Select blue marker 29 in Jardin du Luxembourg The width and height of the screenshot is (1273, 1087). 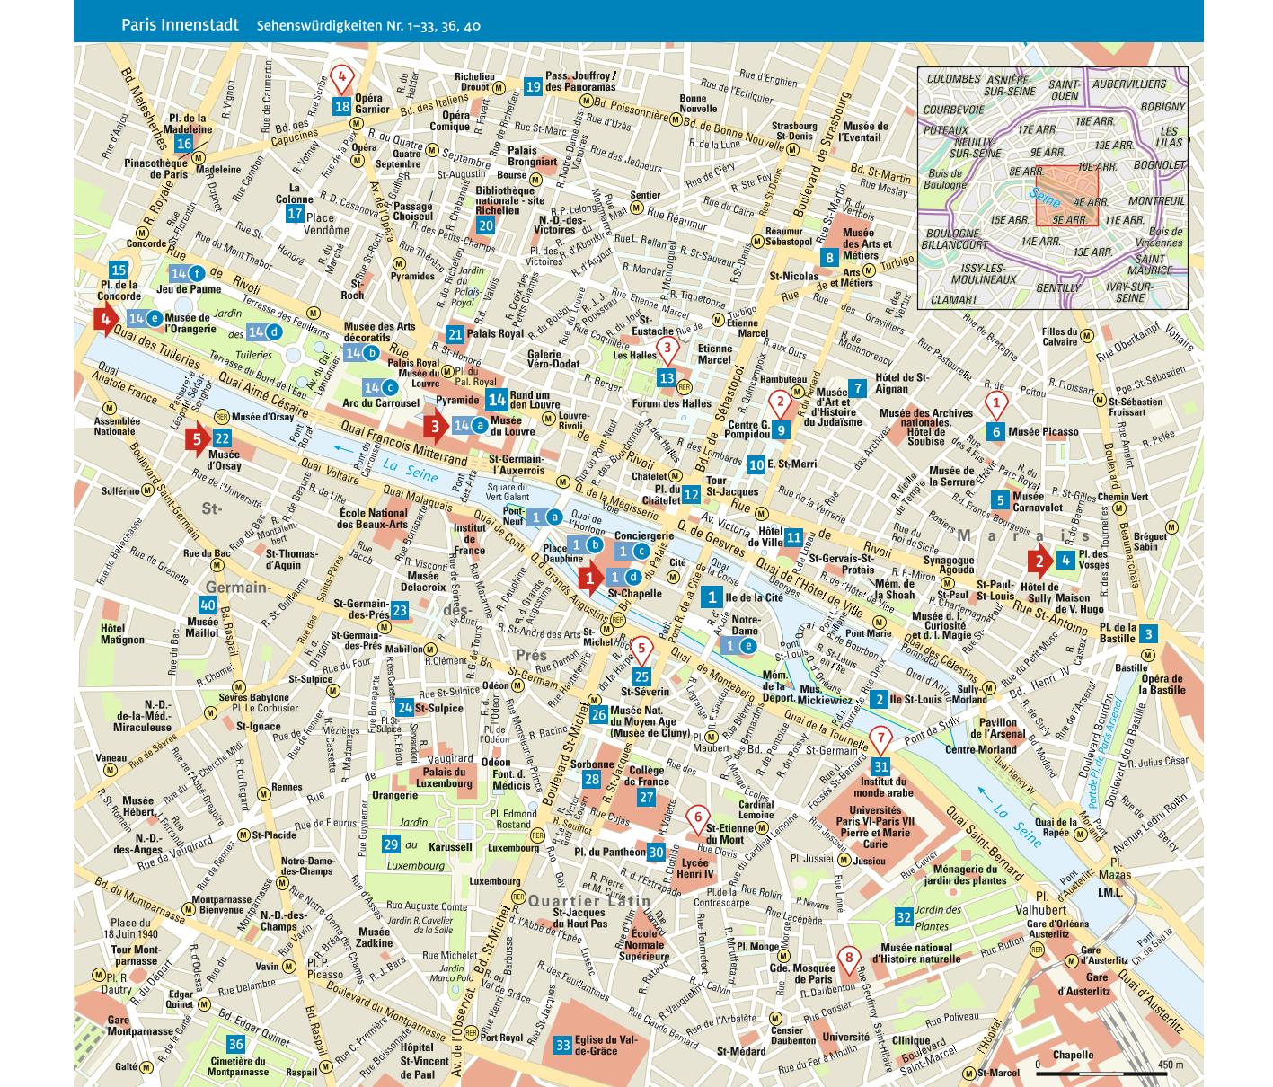pos(391,844)
